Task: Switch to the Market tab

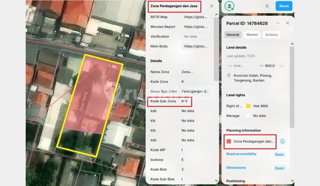Action: pyautogui.click(x=252, y=35)
